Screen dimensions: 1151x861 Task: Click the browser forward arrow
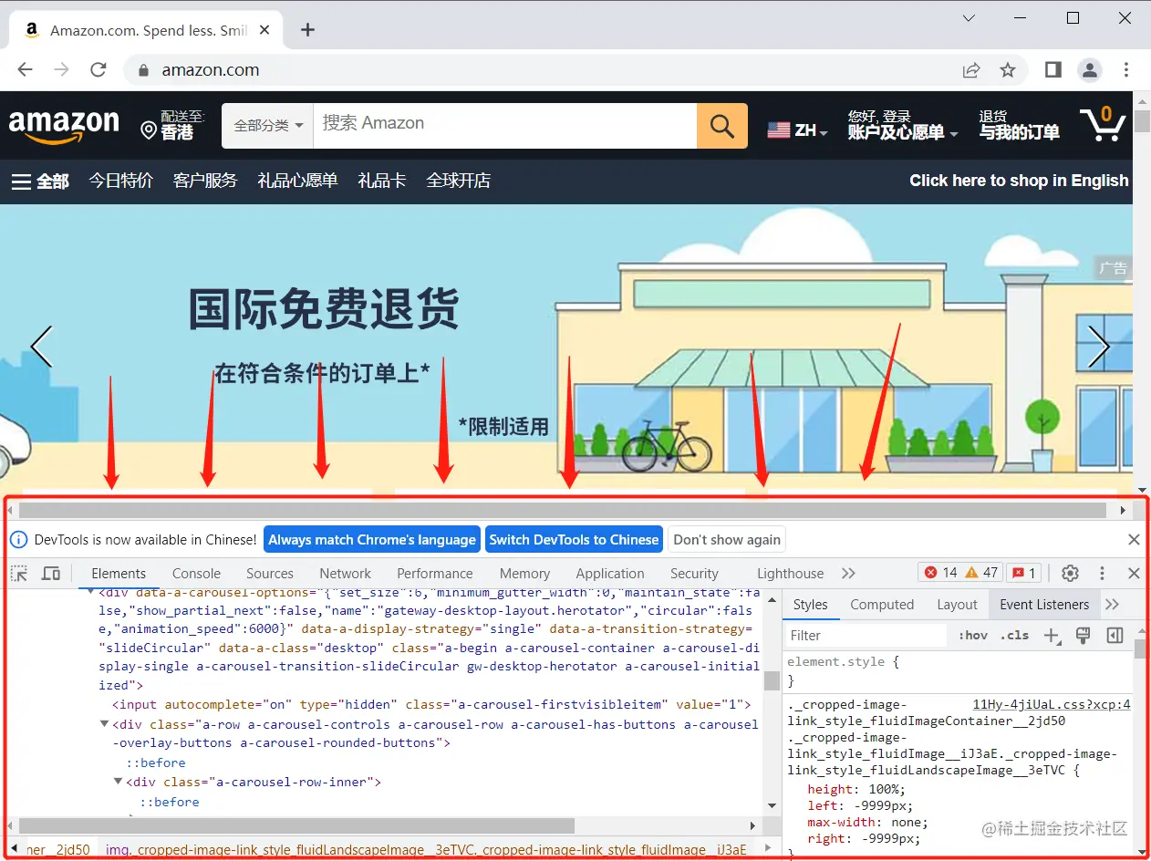[x=62, y=70]
